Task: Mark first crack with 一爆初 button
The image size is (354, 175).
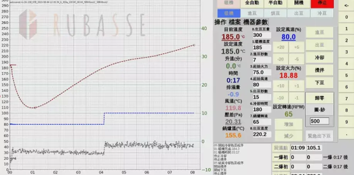Action: point(280,157)
